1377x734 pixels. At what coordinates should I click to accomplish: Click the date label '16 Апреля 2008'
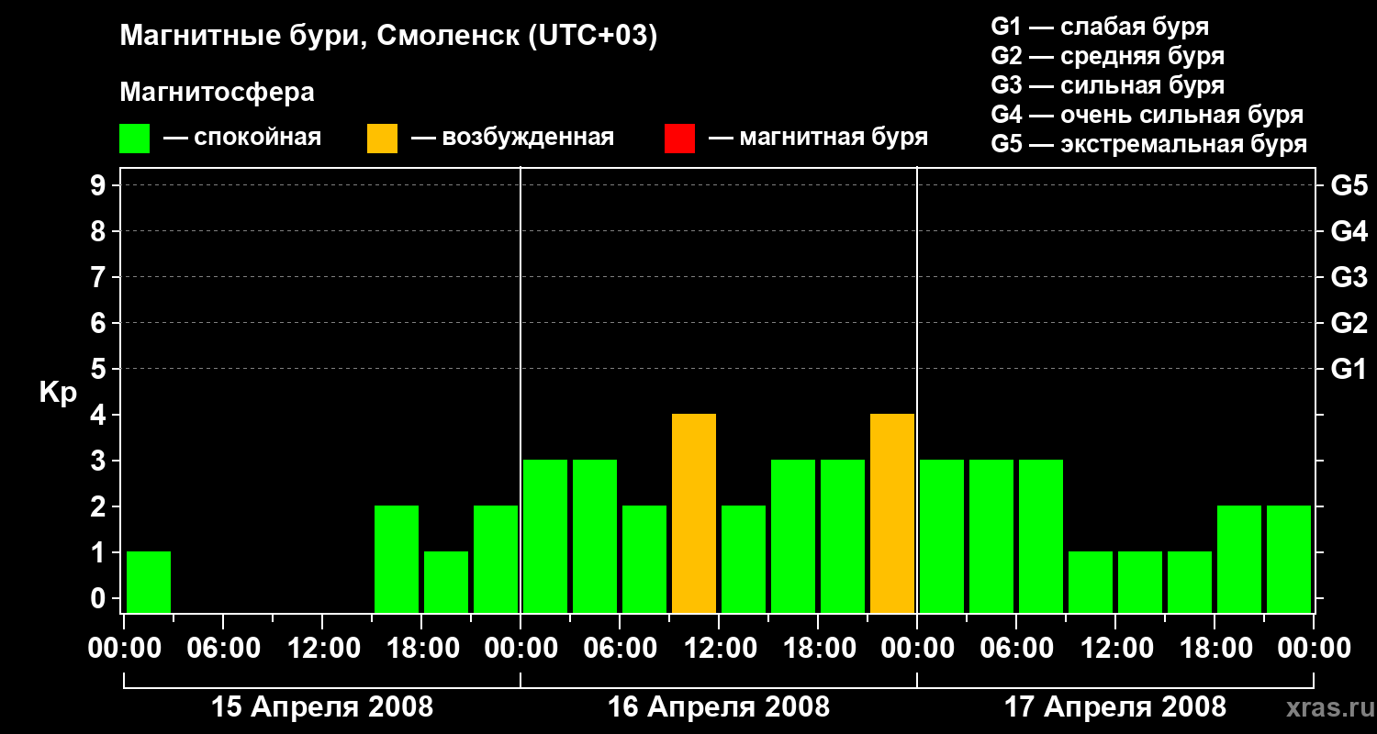coord(719,706)
